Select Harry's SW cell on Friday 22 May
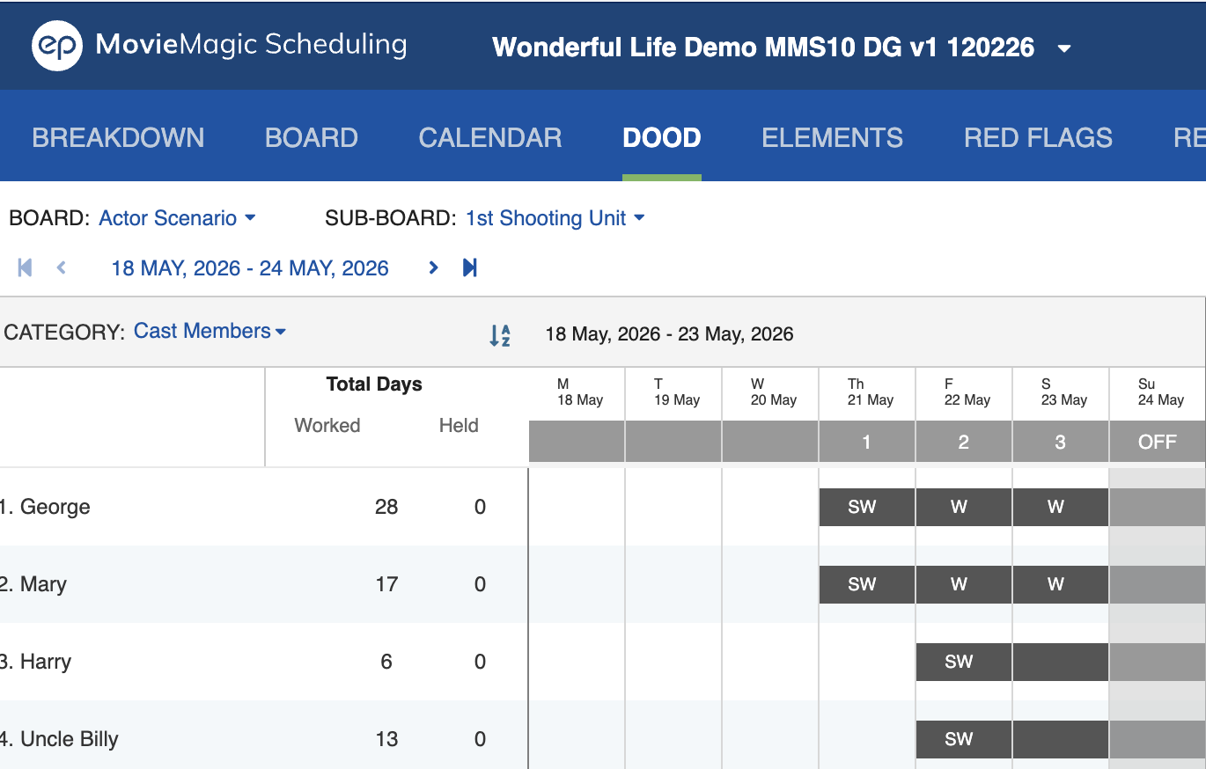 963,661
